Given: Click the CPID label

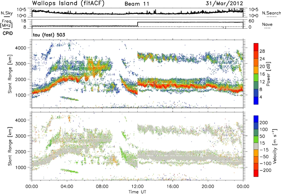Looking at the screenshot, I should pos(8,33).
